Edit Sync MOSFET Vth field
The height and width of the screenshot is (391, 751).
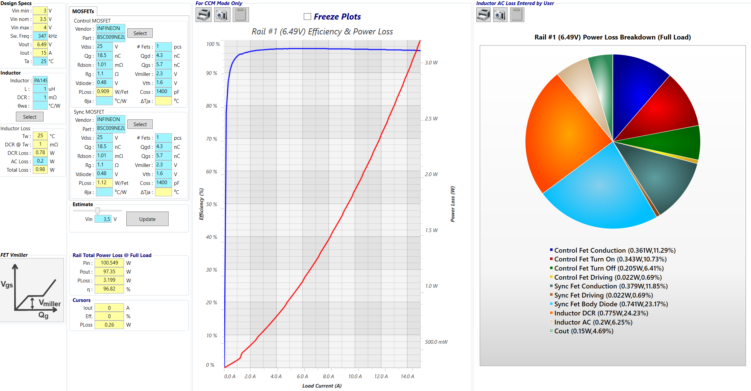(x=164, y=174)
